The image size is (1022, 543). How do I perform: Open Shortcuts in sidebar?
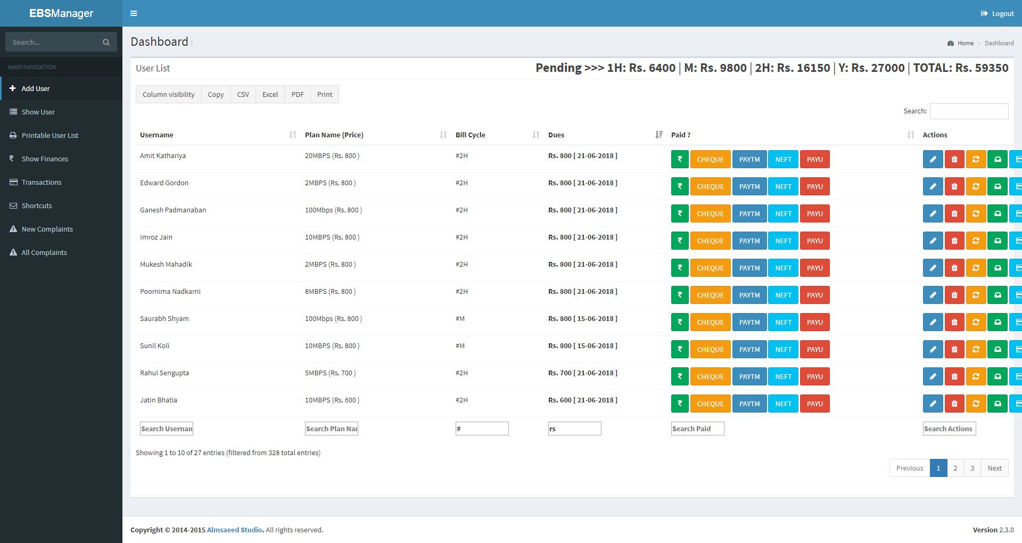click(61, 205)
